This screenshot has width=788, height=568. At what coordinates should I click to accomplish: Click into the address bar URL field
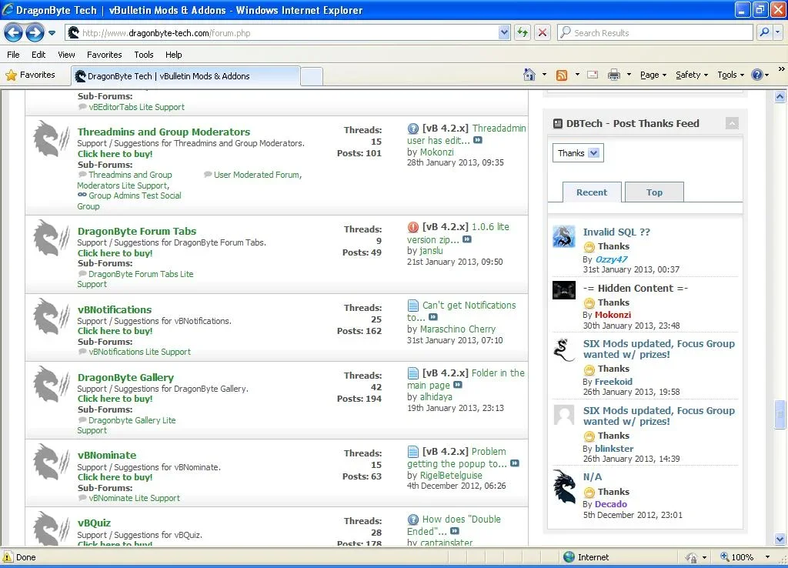tap(289, 33)
